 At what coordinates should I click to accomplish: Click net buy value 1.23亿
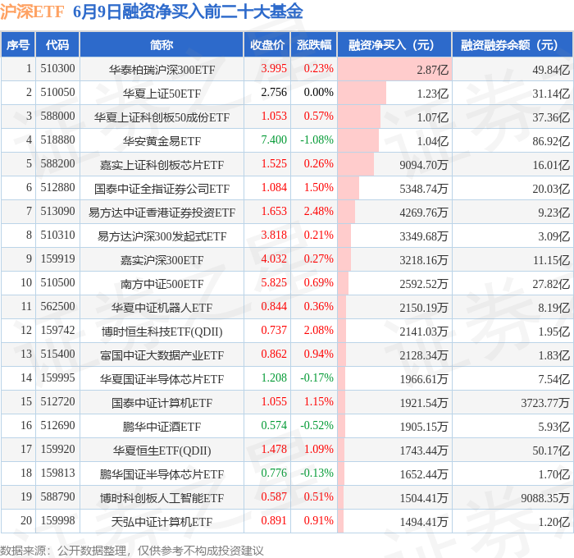[x=432, y=94]
